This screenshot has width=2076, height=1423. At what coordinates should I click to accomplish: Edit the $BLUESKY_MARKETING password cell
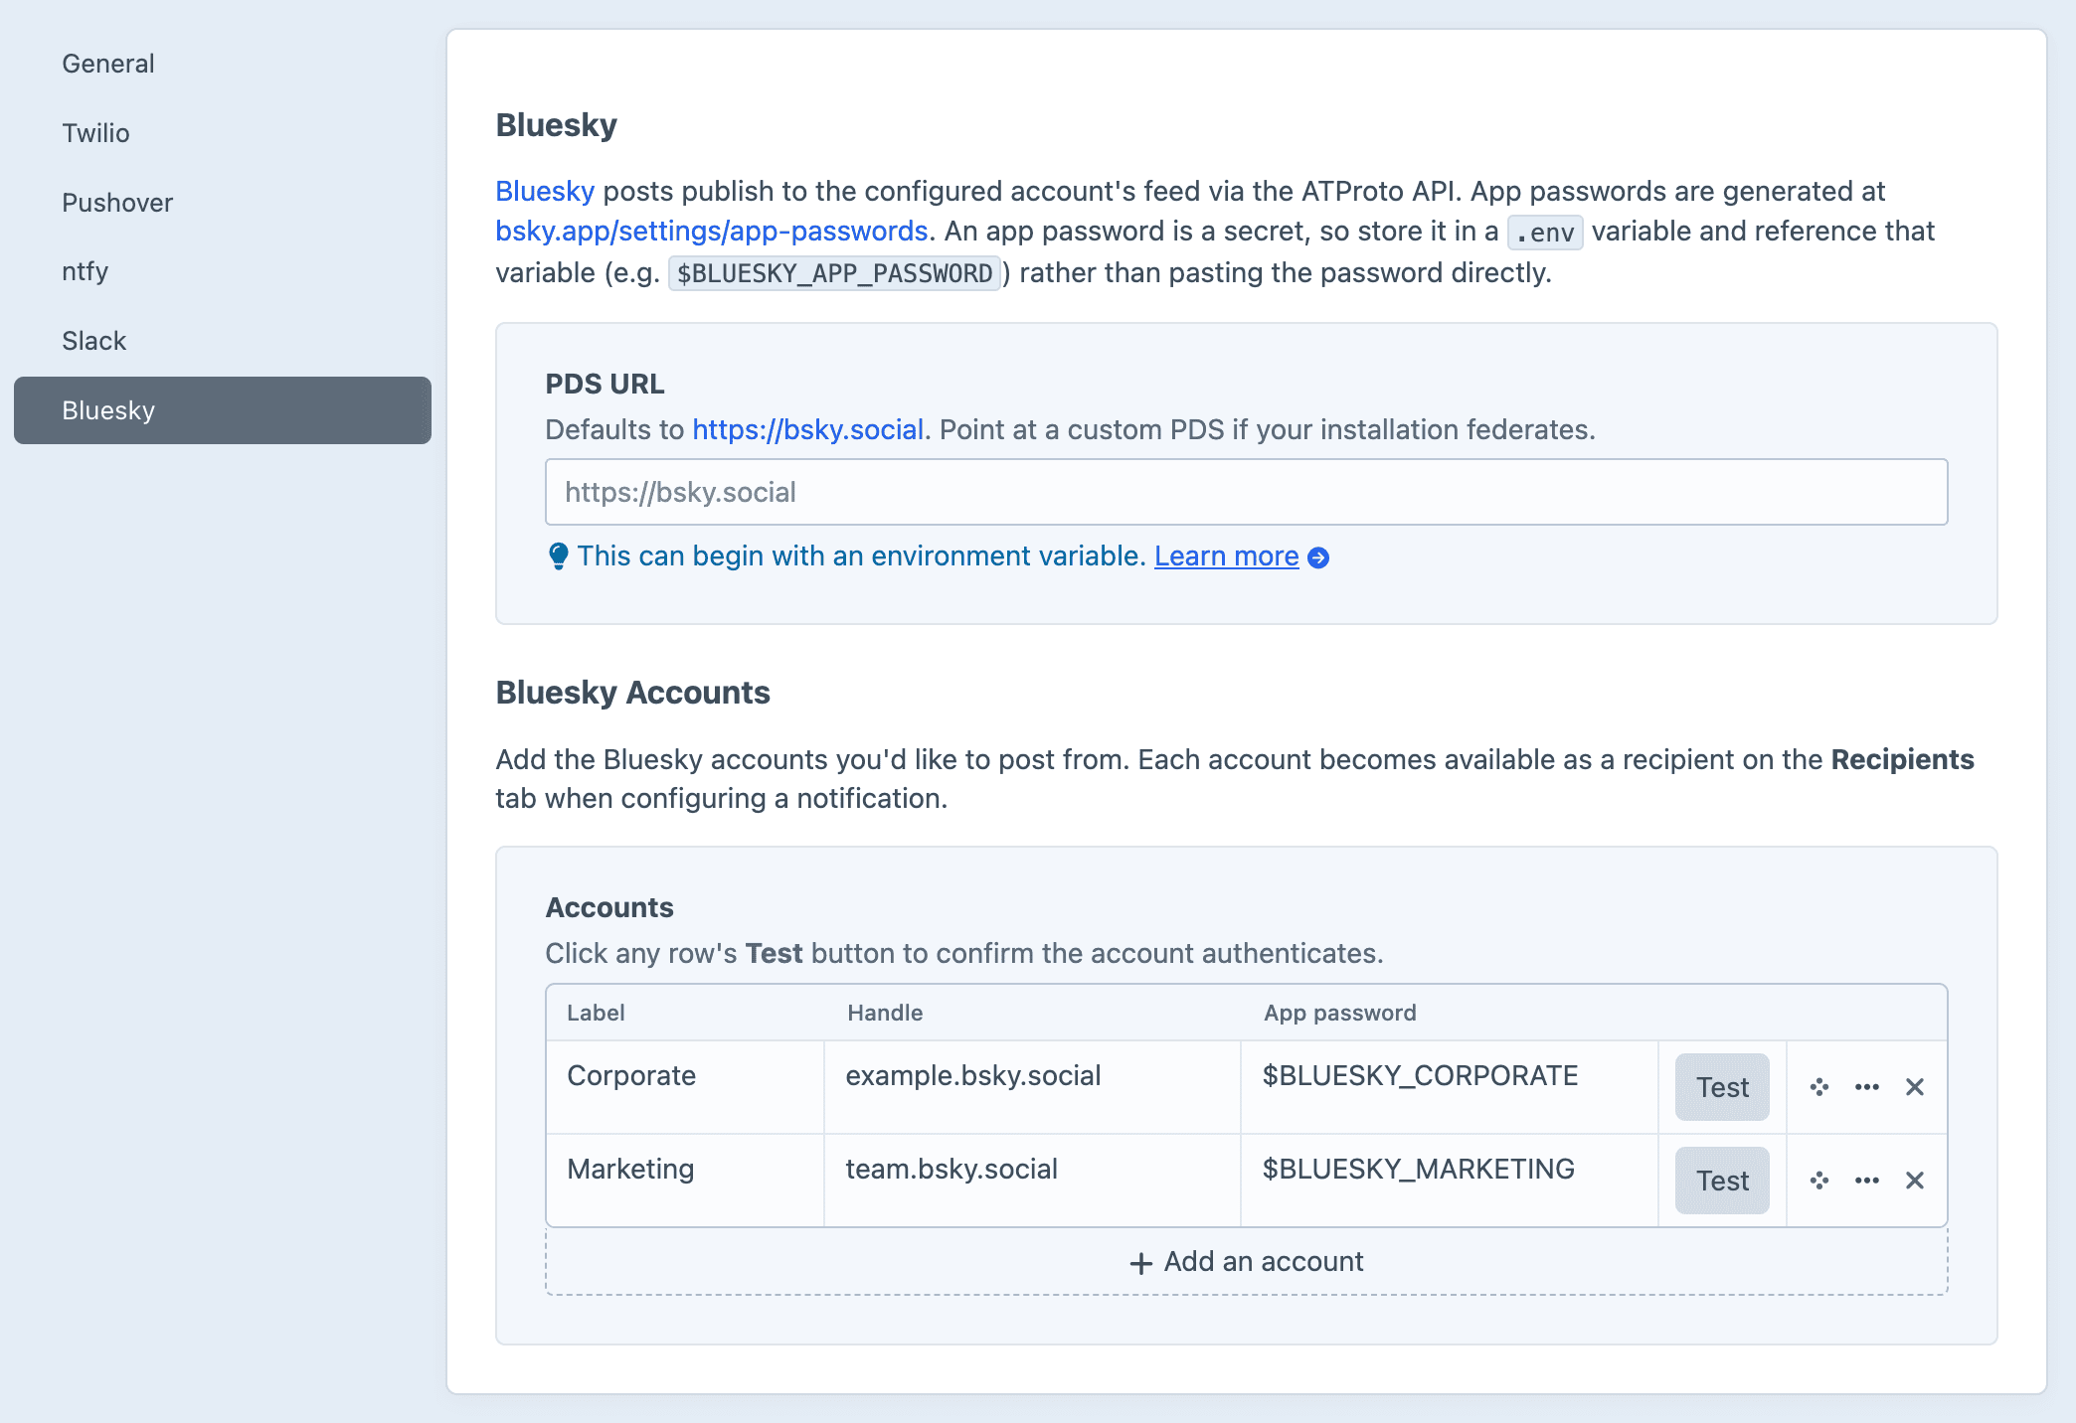click(1450, 1181)
